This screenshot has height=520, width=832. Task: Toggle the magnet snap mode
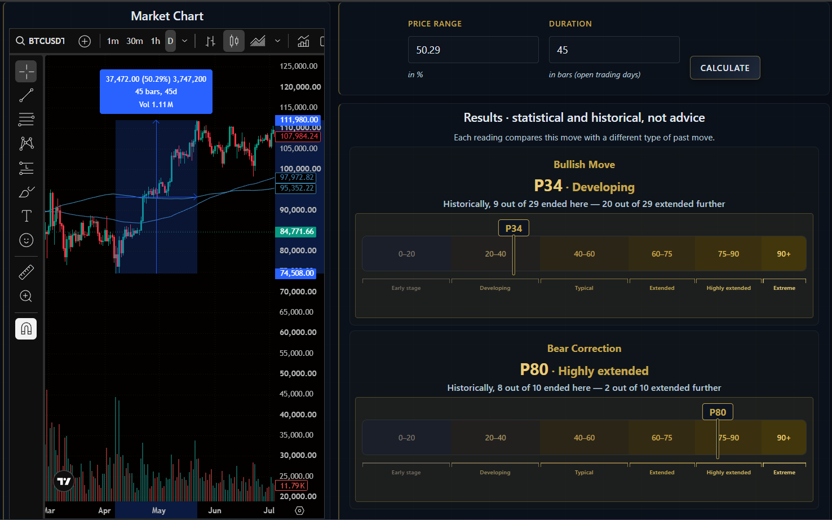pos(26,329)
